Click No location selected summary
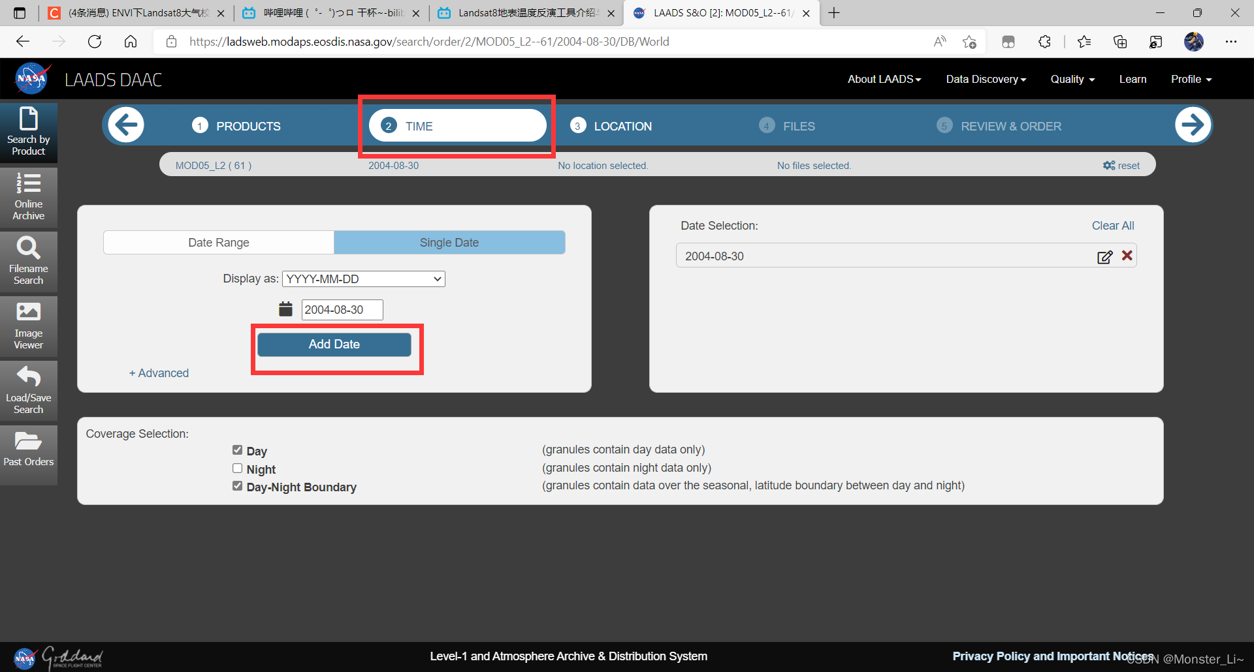 [603, 166]
